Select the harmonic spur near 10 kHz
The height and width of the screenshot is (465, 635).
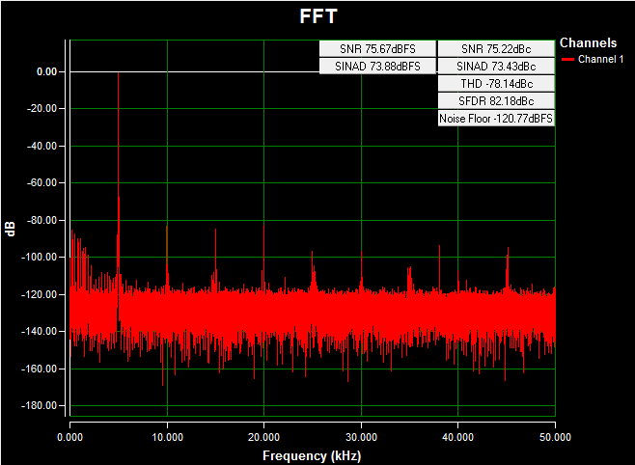(167, 228)
